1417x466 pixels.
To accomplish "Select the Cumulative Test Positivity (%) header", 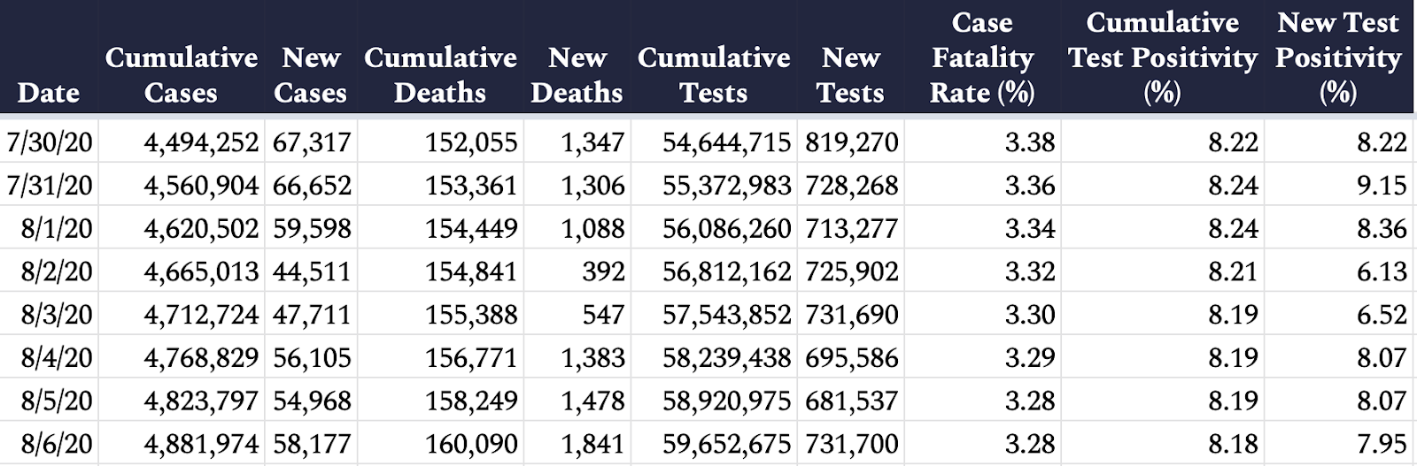I will point(1162,57).
